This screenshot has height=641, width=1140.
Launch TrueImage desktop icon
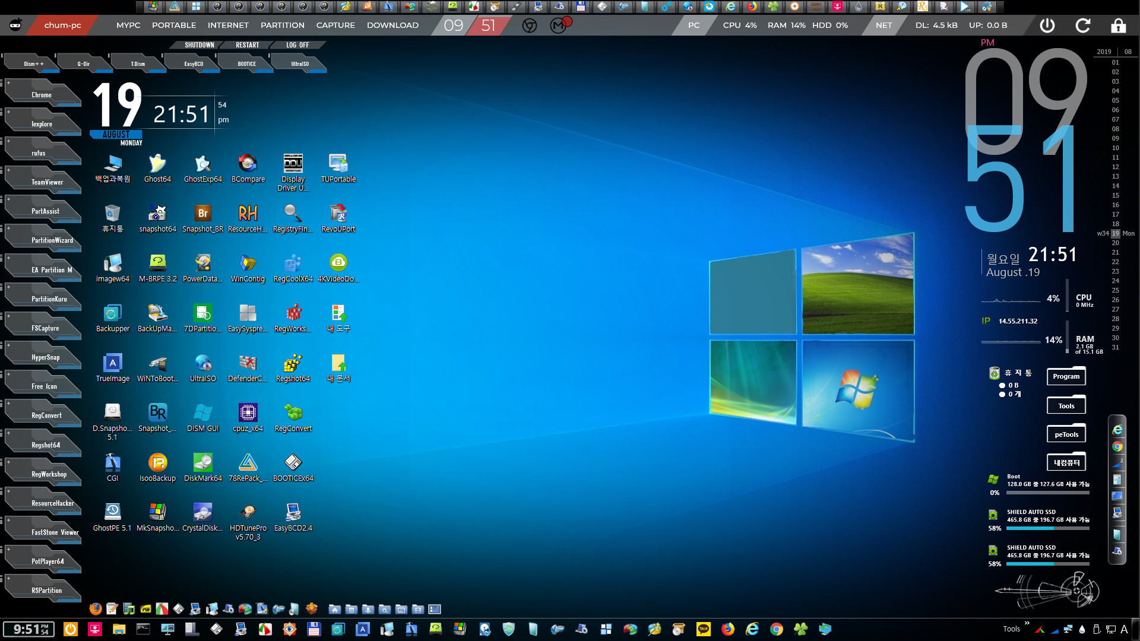point(112,367)
